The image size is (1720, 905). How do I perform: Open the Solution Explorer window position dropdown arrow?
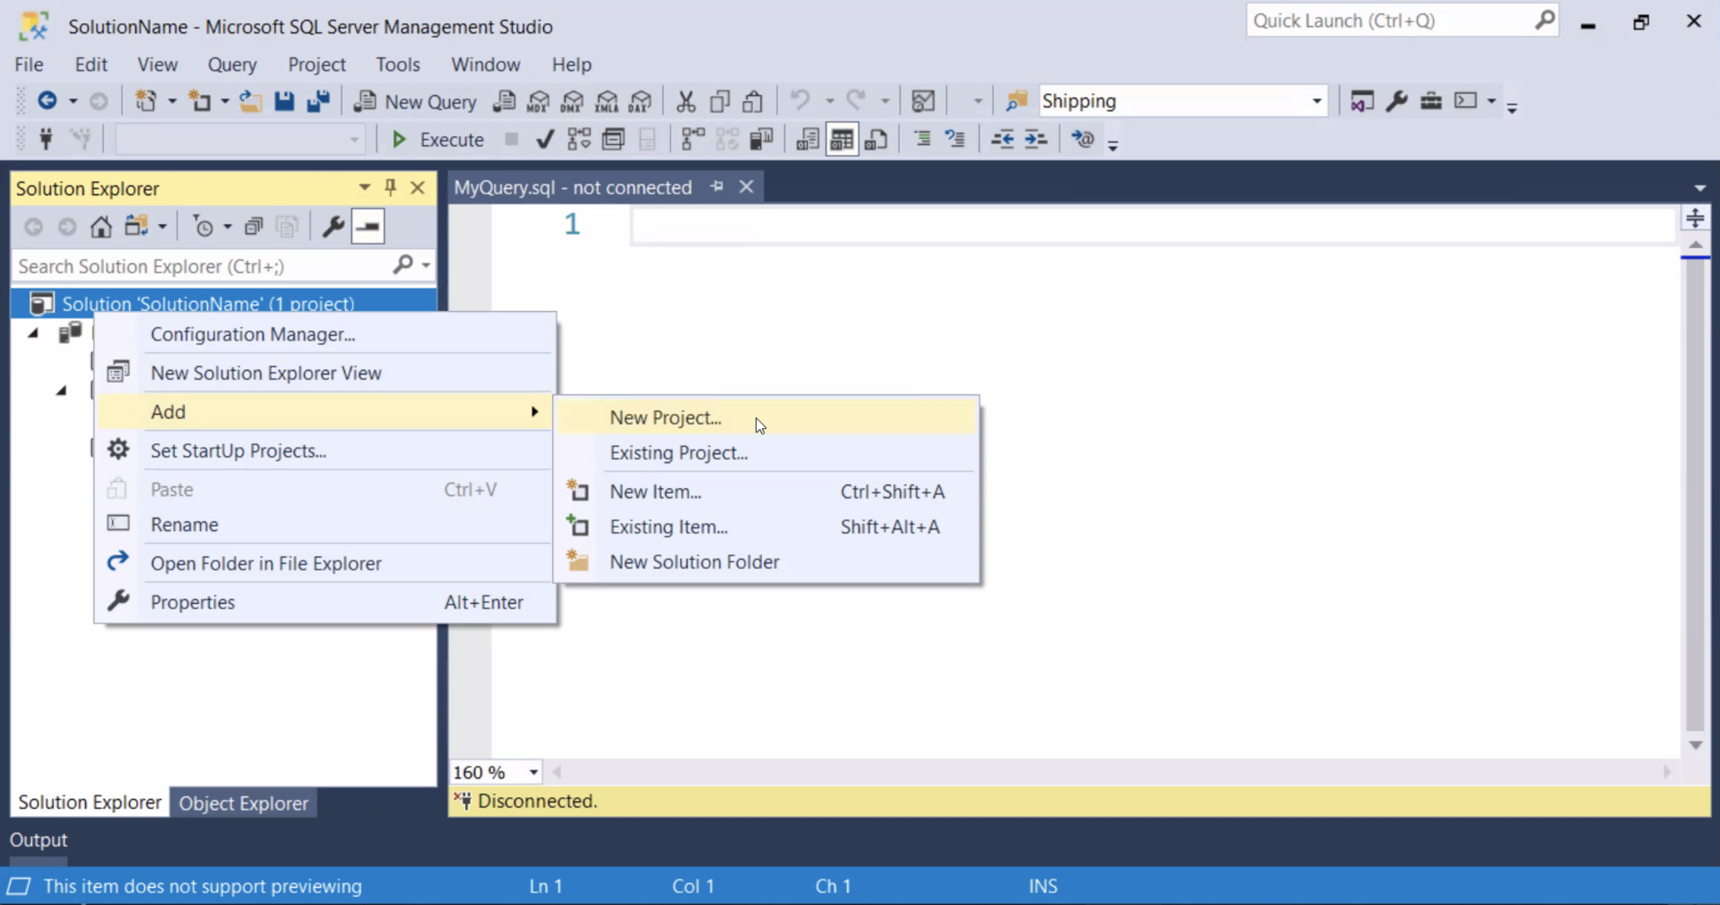pos(365,187)
